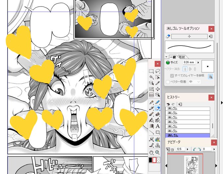
Task: Select the rectangular marquee selection tool
Action: [151, 71]
